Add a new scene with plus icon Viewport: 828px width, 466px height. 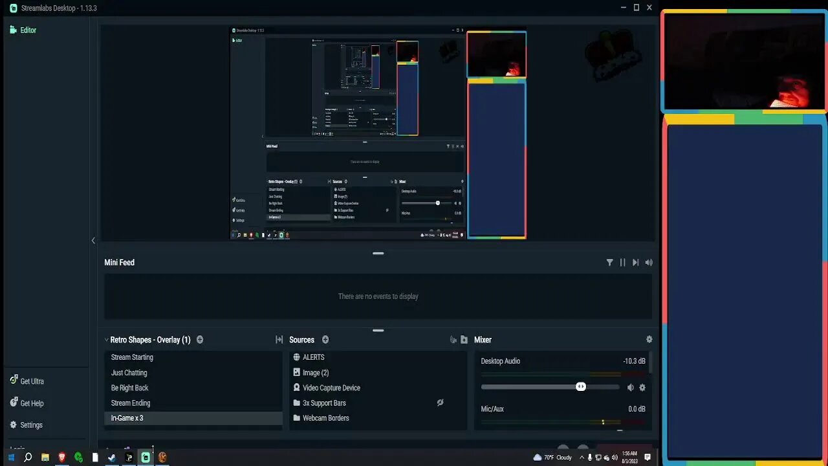click(200, 340)
